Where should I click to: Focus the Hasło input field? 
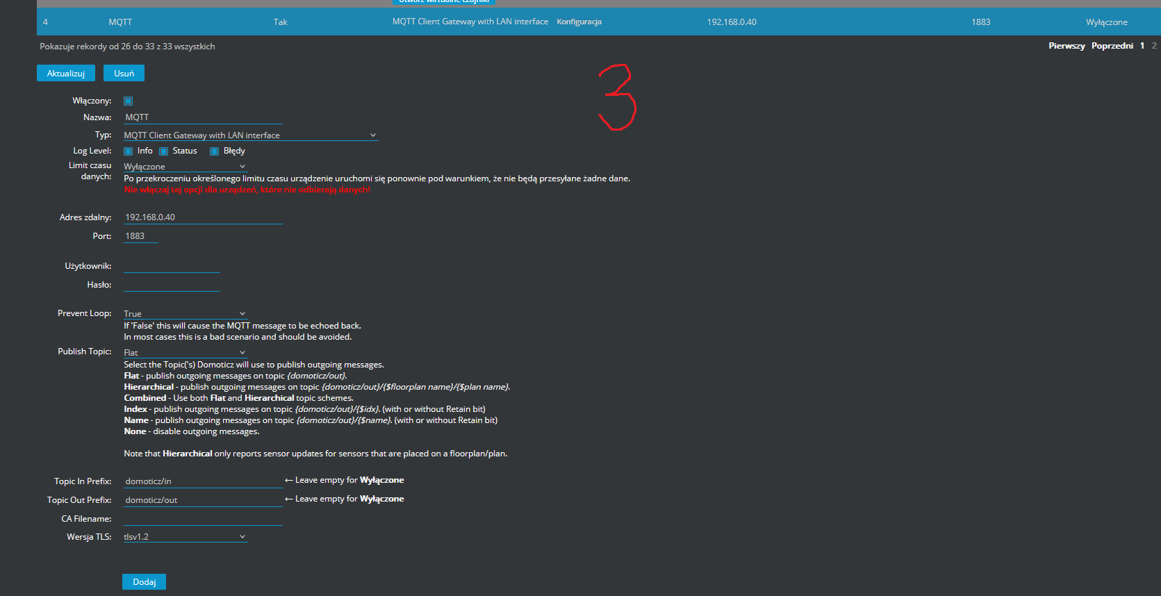click(172, 284)
